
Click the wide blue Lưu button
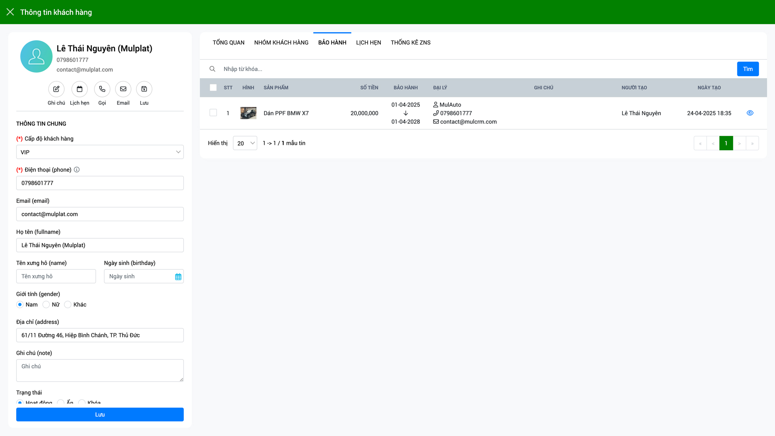100,415
